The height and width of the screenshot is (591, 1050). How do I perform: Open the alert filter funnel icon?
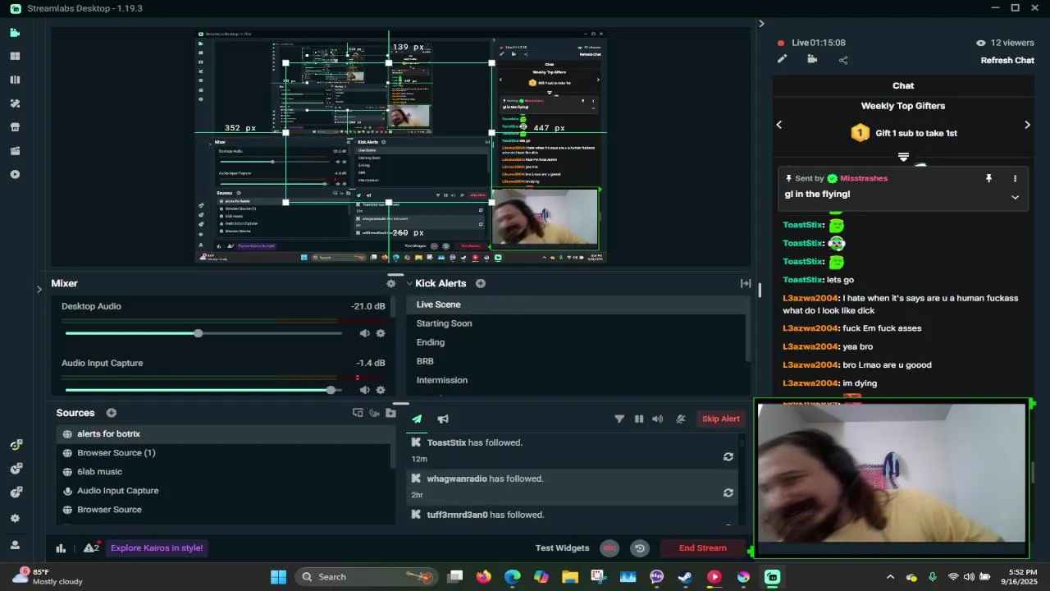coord(619,419)
